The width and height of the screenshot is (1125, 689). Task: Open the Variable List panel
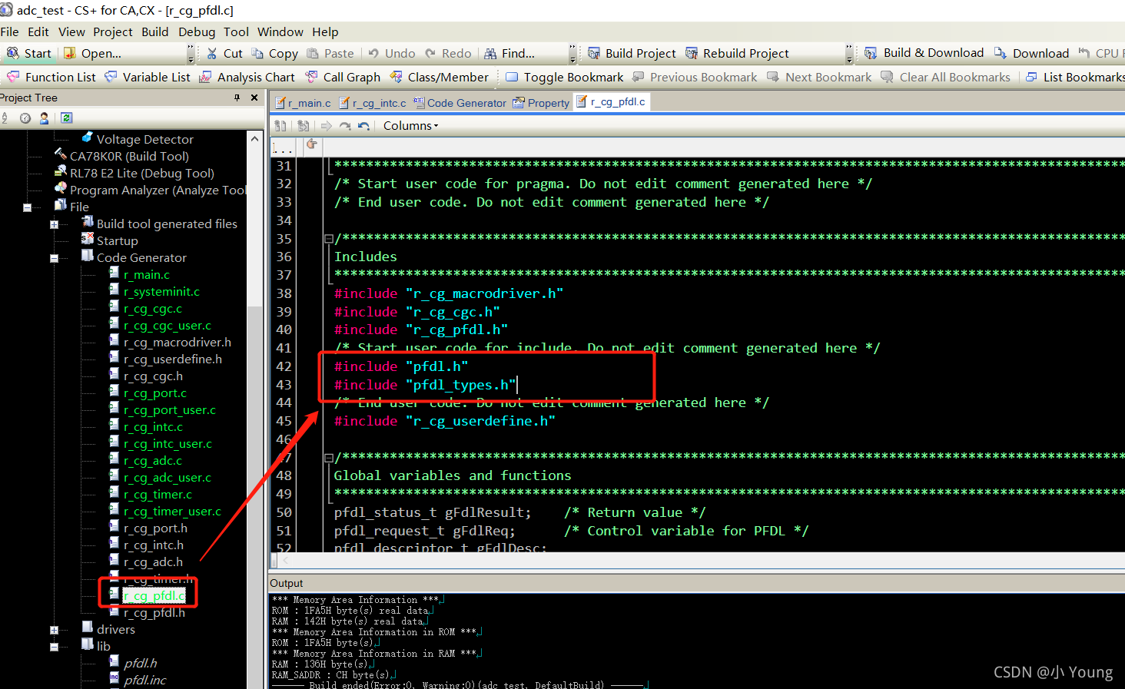[148, 77]
